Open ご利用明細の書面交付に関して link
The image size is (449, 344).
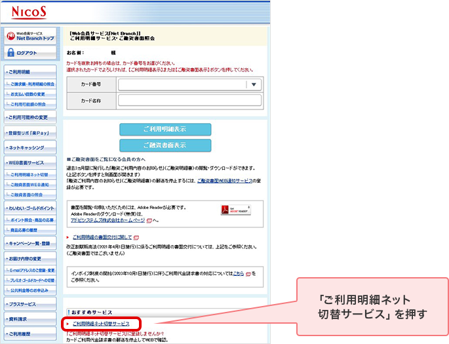(x=102, y=237)
